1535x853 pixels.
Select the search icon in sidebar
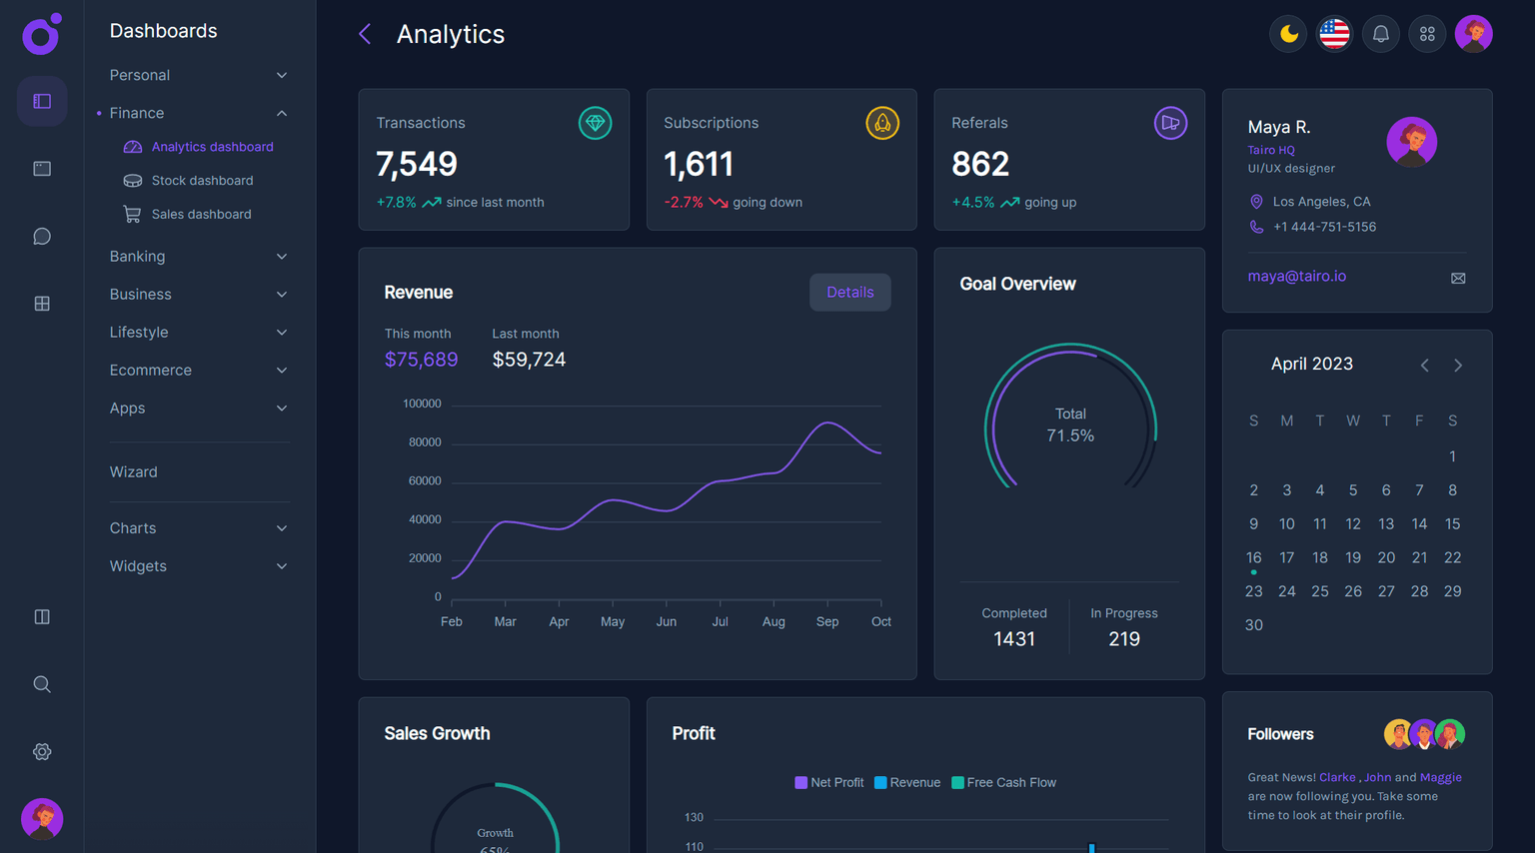coord(41,683)
